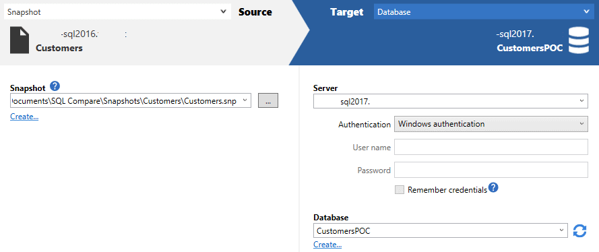Open the Windows authentication dropdown
599x252 pixels.
point(491,124)
